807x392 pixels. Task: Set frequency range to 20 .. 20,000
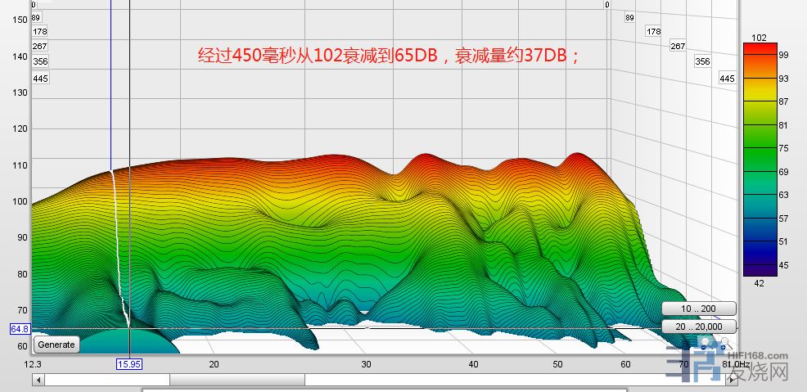point(698,326)
